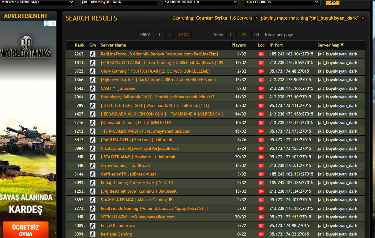Viewport: 375px width, 238px height.
Task: Click the Turkey flag in the Electus Jailbreak row
Action: tap(261, 140)
